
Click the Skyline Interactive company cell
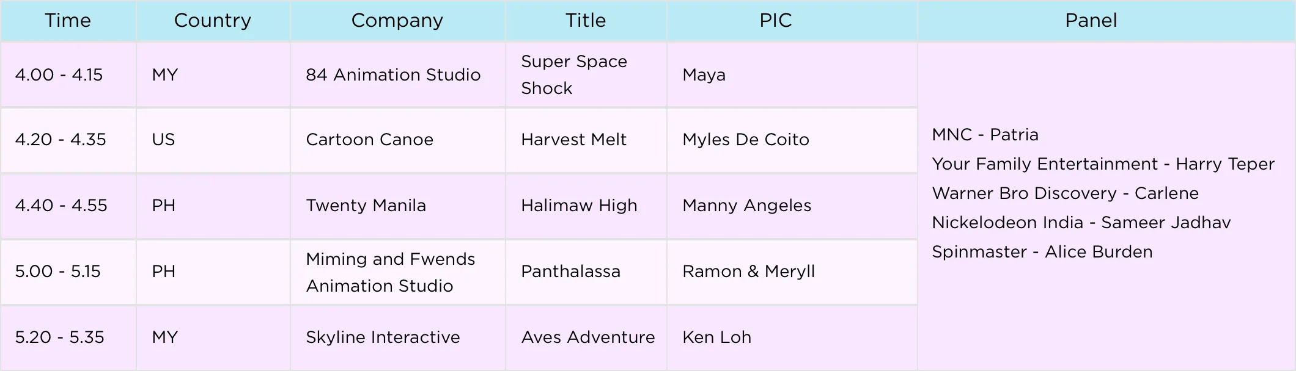coord(383,337)
